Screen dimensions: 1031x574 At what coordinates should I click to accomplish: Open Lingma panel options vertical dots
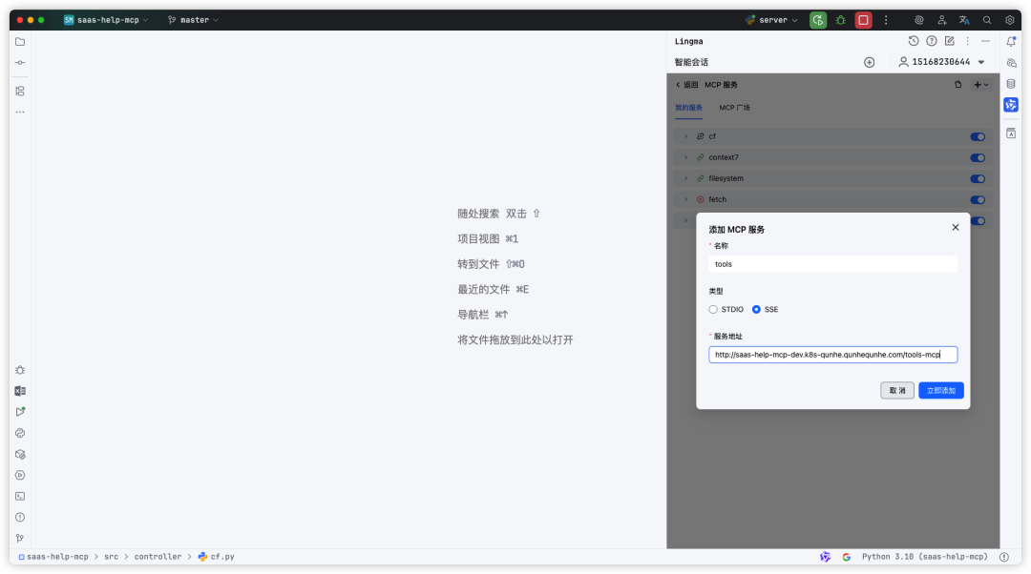pos(967,41)
